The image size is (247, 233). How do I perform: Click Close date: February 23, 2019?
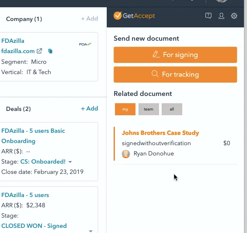pyautogui.click(x=42, y=172)
